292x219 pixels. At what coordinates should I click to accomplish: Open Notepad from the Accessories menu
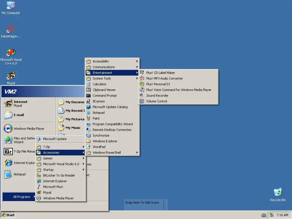(x=112, y=113)
